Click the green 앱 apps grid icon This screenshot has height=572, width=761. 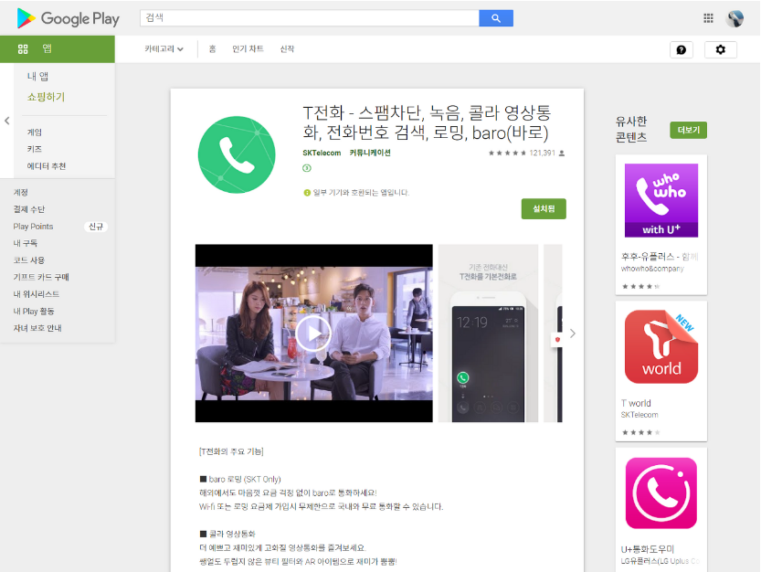23,49
